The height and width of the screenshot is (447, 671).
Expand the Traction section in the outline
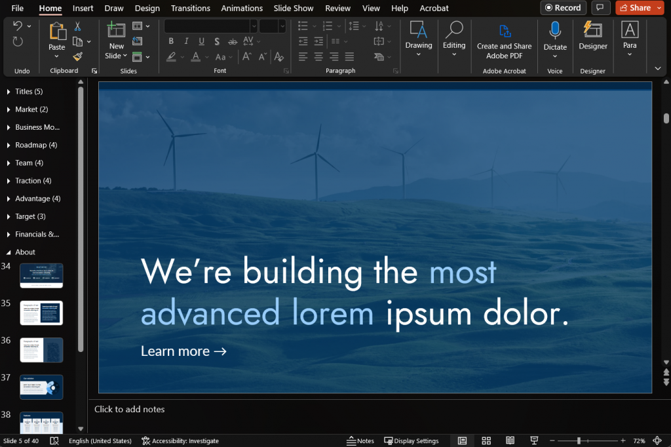(x=8, y=180)
